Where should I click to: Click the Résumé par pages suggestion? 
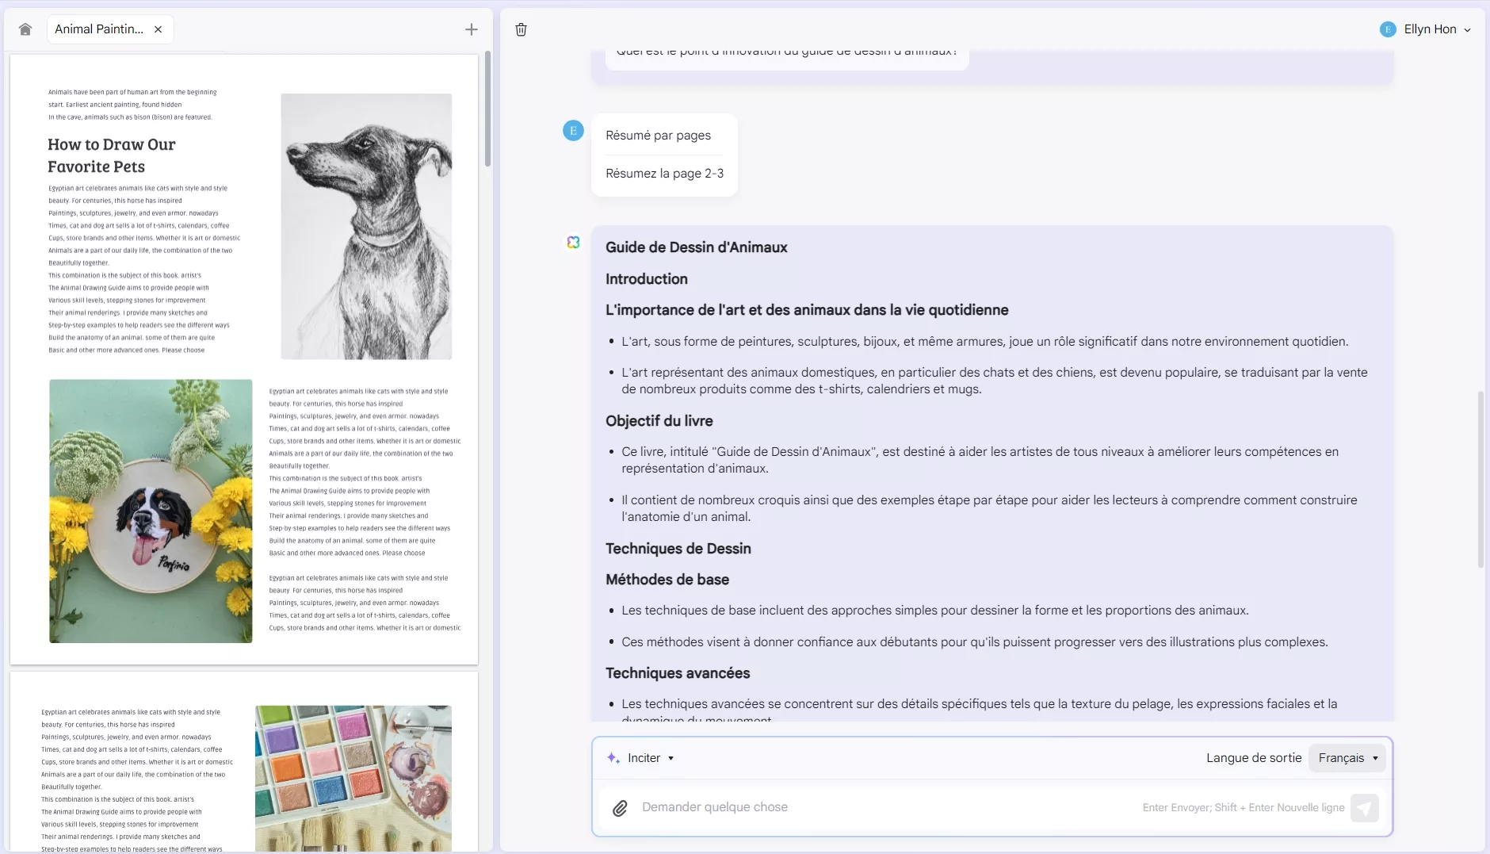pos(659,135)
